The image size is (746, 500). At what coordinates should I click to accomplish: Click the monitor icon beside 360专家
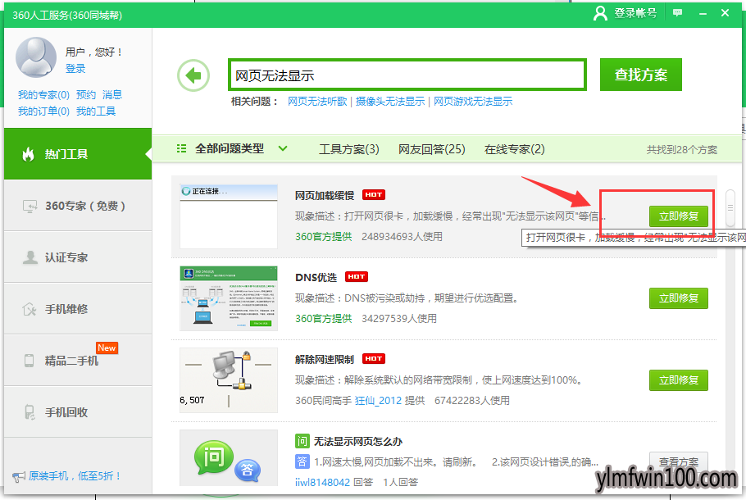30,206
